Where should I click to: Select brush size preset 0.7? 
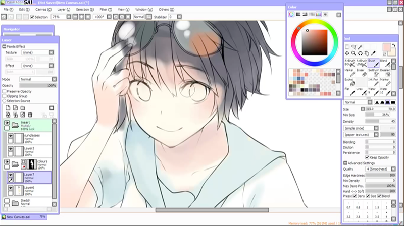point(348,206)
